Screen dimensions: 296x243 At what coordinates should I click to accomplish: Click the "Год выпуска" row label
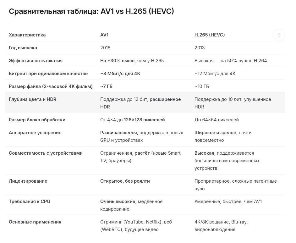point(23,48)
